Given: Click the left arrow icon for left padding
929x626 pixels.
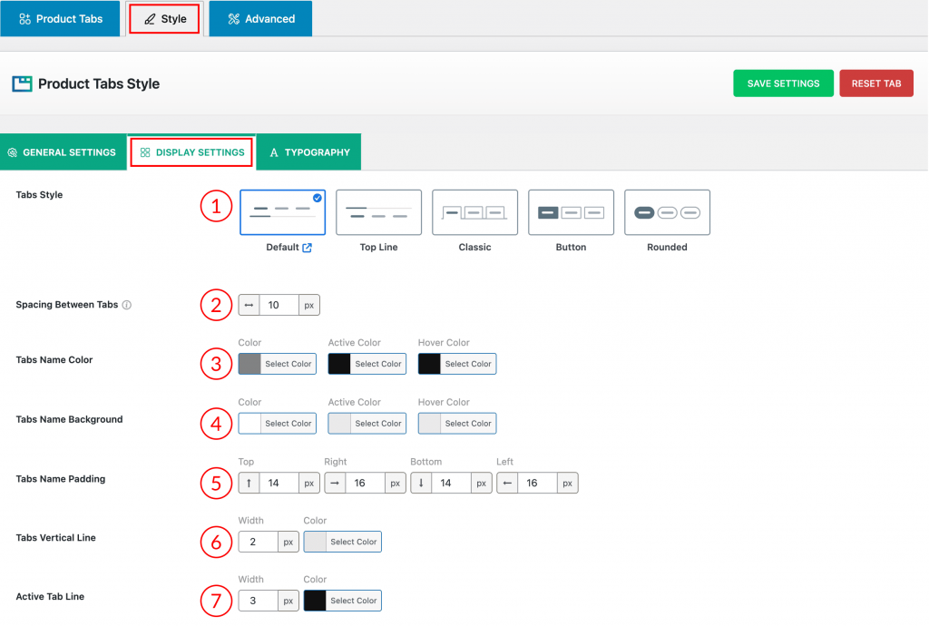Looking at the screenshot, I should point(507,484).
